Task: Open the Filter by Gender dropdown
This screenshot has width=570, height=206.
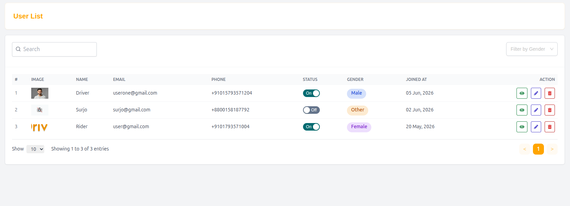Action: pos(532,49)
